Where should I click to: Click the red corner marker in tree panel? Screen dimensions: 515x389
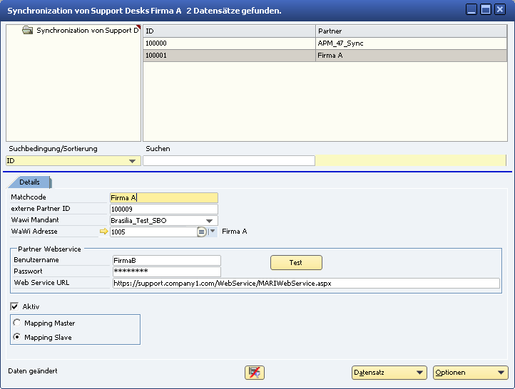click(x=138, y=27)
